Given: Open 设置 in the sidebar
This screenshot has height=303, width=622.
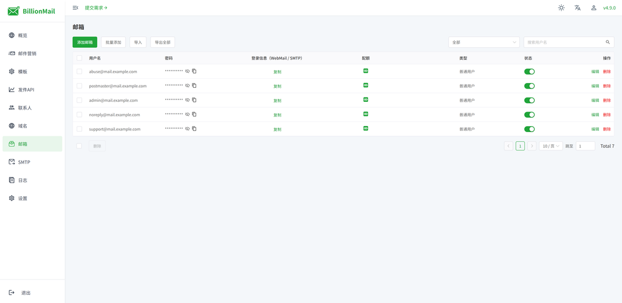Looking at the screenshot, I should 32,198.
